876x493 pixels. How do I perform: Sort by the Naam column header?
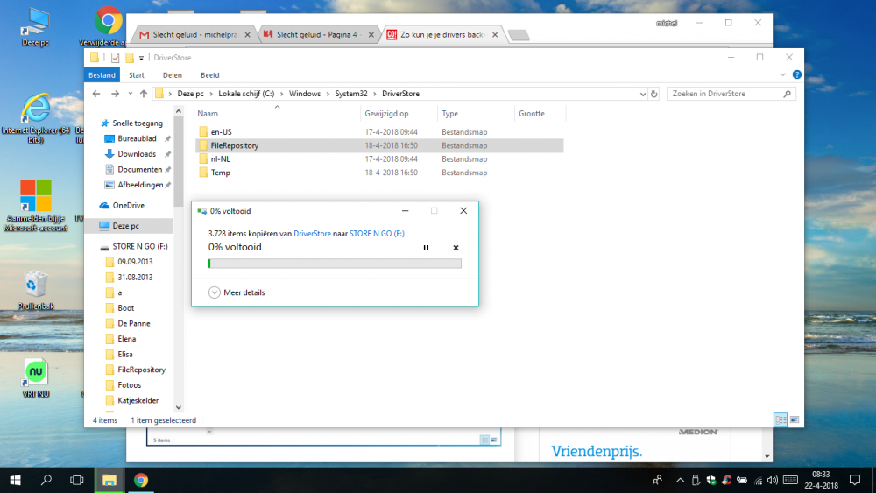(208, 113)
